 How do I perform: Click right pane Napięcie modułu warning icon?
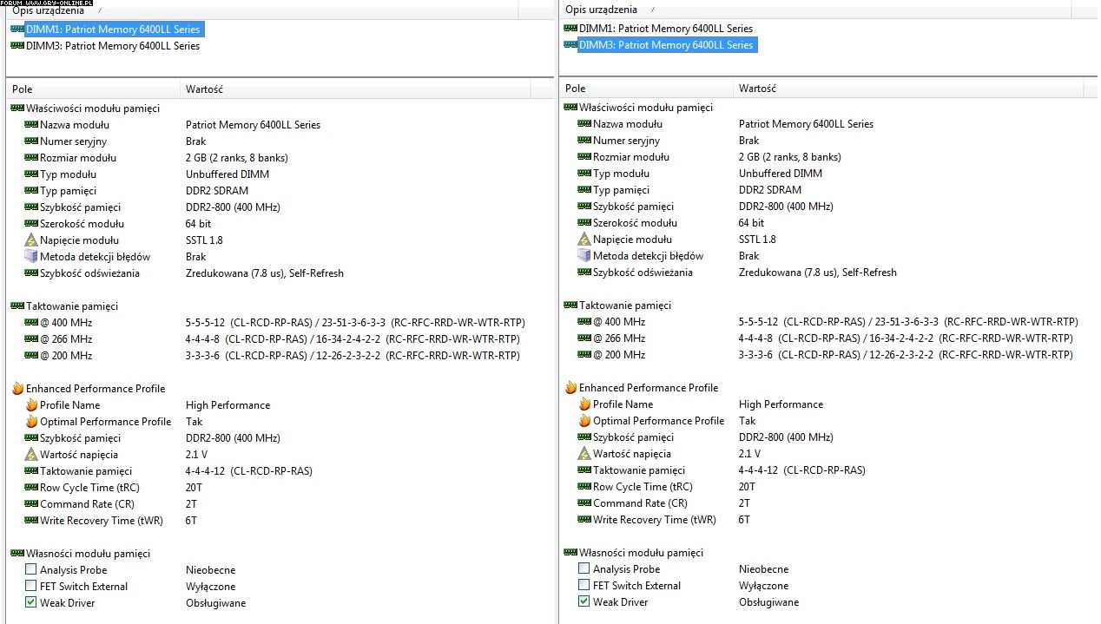coord(584,239)
